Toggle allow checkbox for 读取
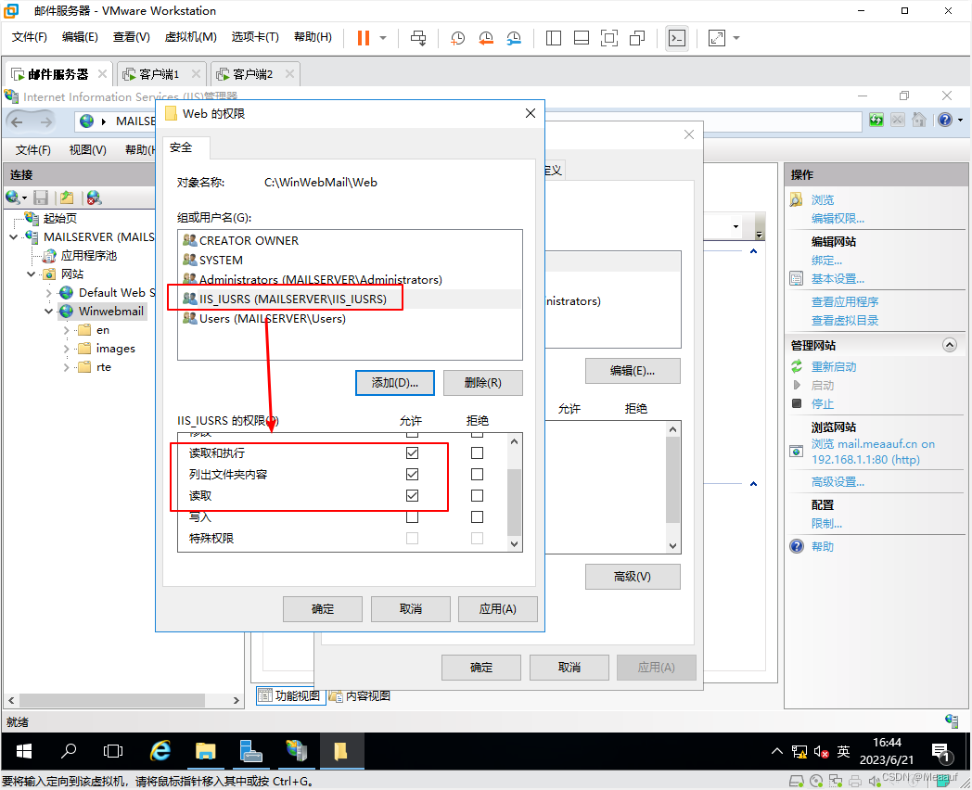Screen dimensions: 972x790 tap(412, 496)
